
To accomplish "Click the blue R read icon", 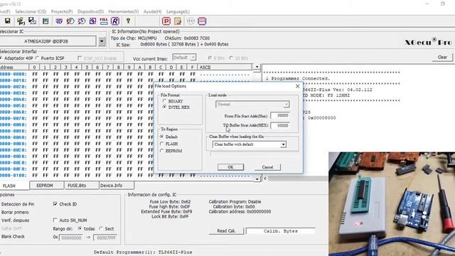I will 115,21.
